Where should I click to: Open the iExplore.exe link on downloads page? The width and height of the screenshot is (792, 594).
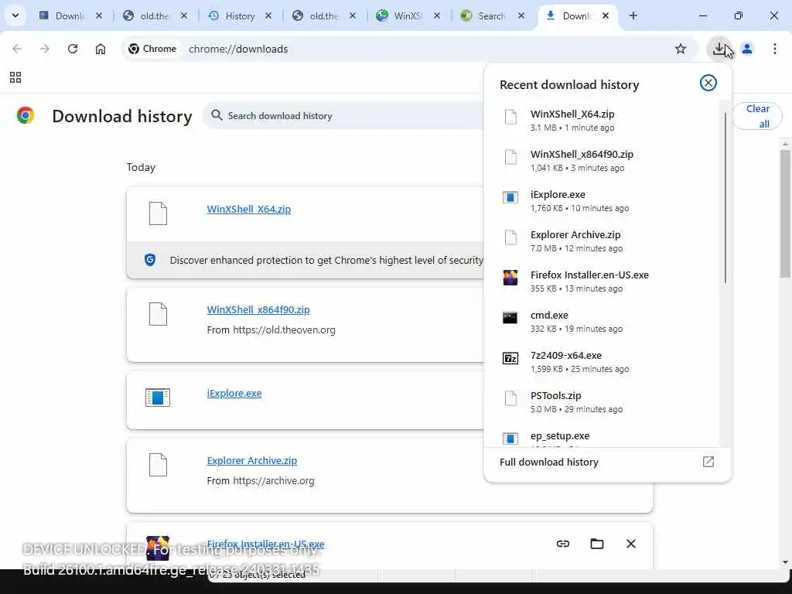pos(234,393)
